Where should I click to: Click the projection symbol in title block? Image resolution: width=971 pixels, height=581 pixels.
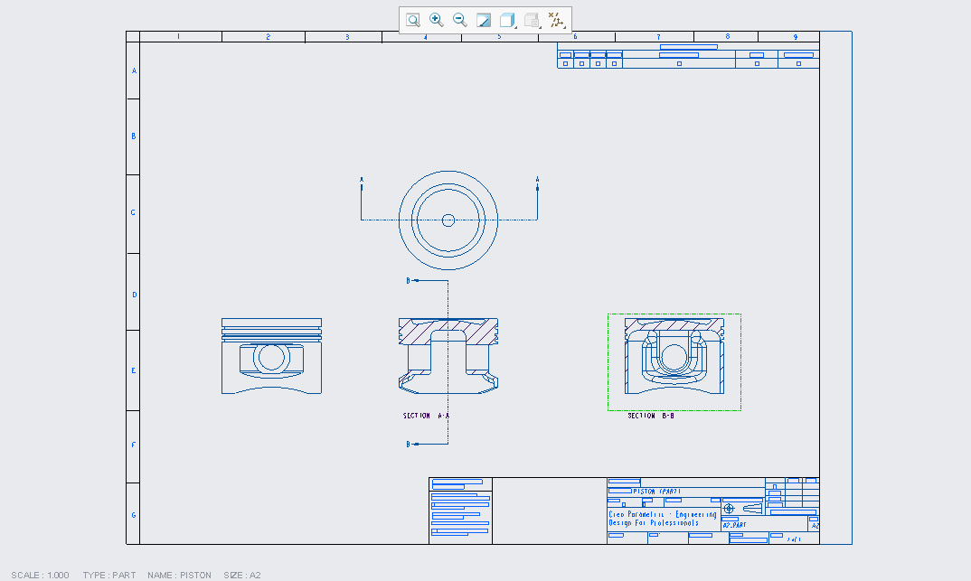click(x=730, y=509)
